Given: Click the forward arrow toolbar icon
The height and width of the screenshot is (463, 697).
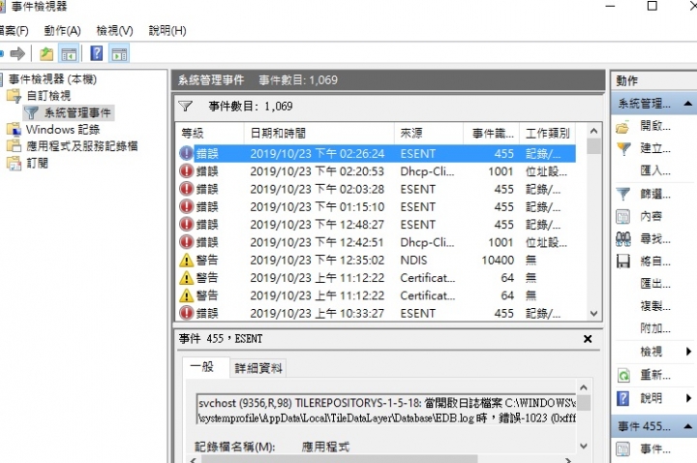Looking at the screenshot, I should 17,54.
